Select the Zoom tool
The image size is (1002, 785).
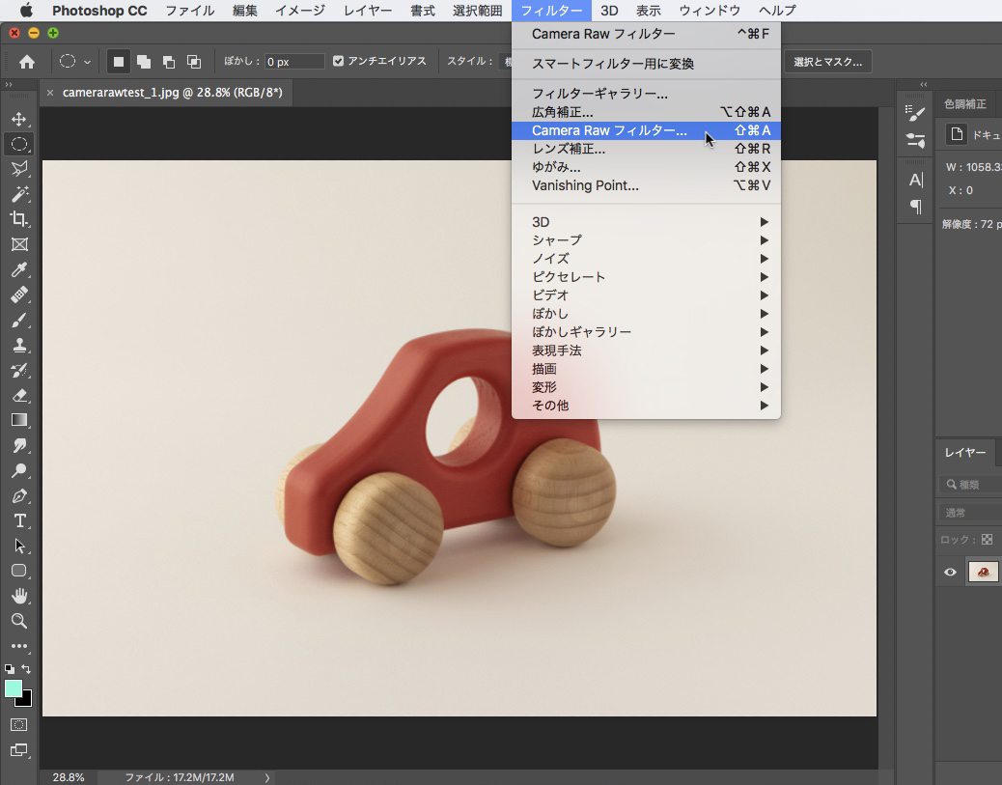click(x=18, y=621)
